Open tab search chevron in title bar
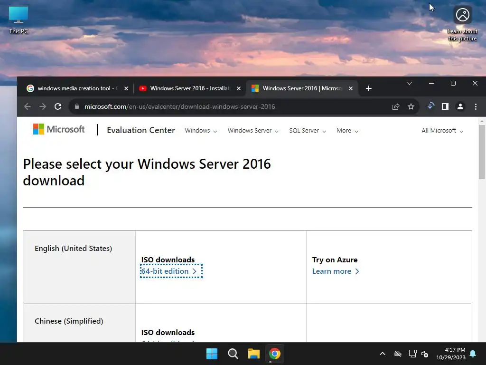This screenshot has height=365, width=486. pos(410,83)
